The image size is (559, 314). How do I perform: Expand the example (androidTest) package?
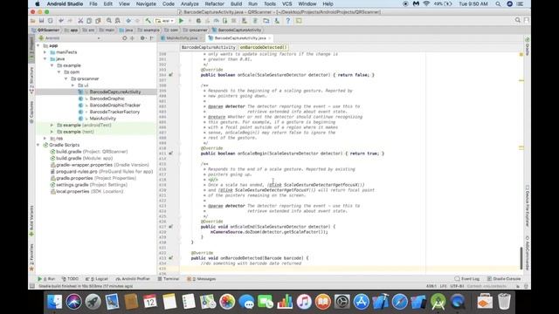tap(52, 126)
